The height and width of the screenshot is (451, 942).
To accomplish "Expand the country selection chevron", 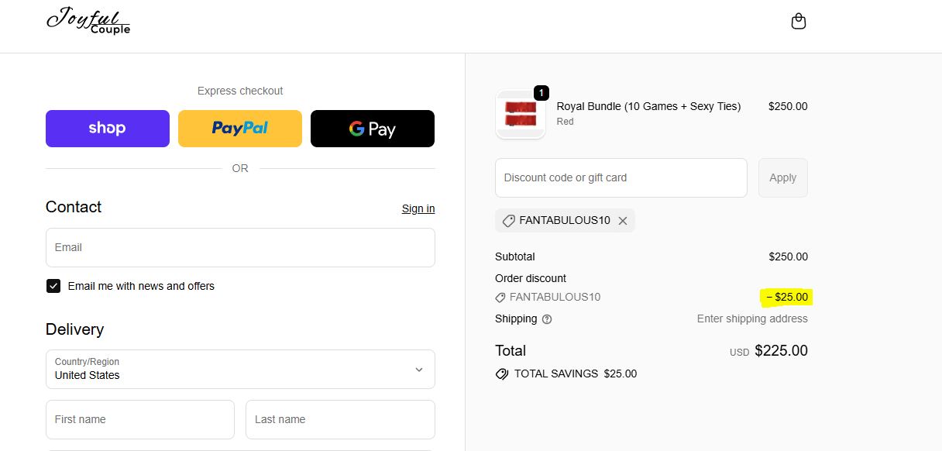I will (418, 369).
